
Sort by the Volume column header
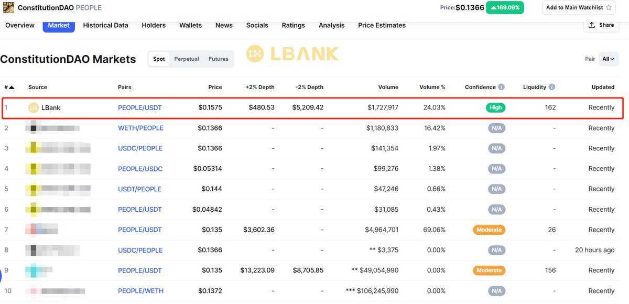coord(388,88)
